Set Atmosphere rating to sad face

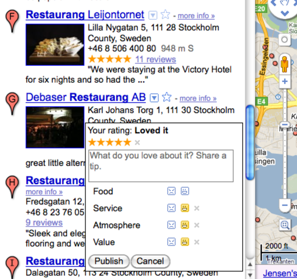click(172, 225)
